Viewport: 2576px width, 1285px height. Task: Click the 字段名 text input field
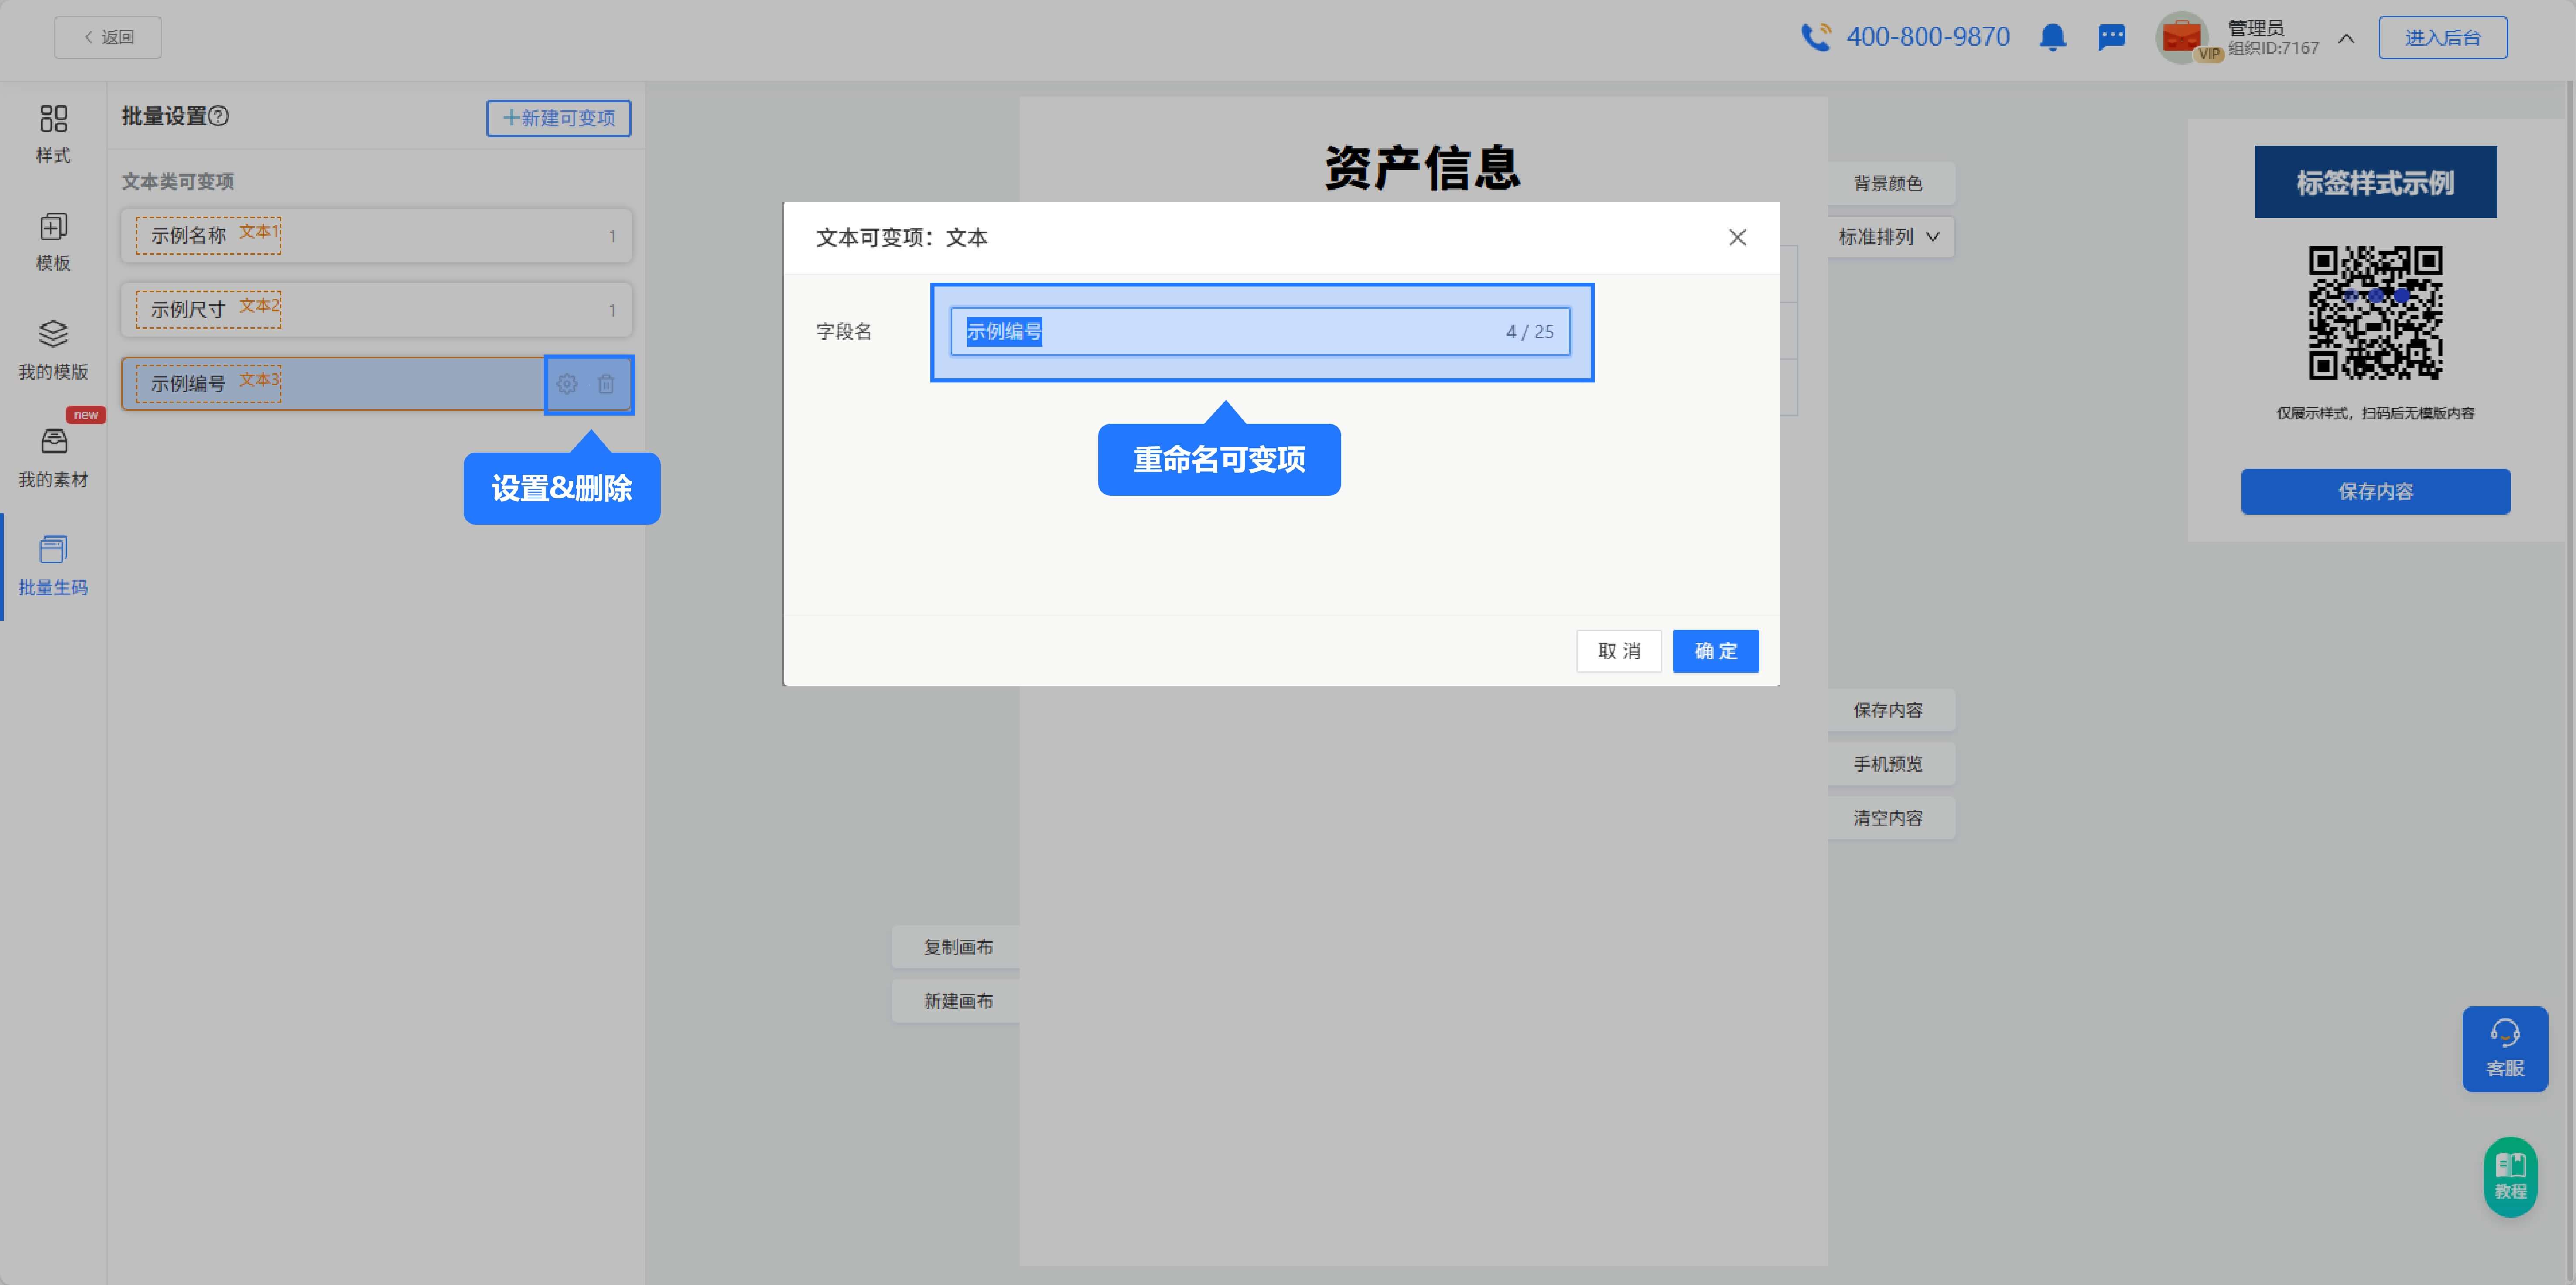[1260, 332]
